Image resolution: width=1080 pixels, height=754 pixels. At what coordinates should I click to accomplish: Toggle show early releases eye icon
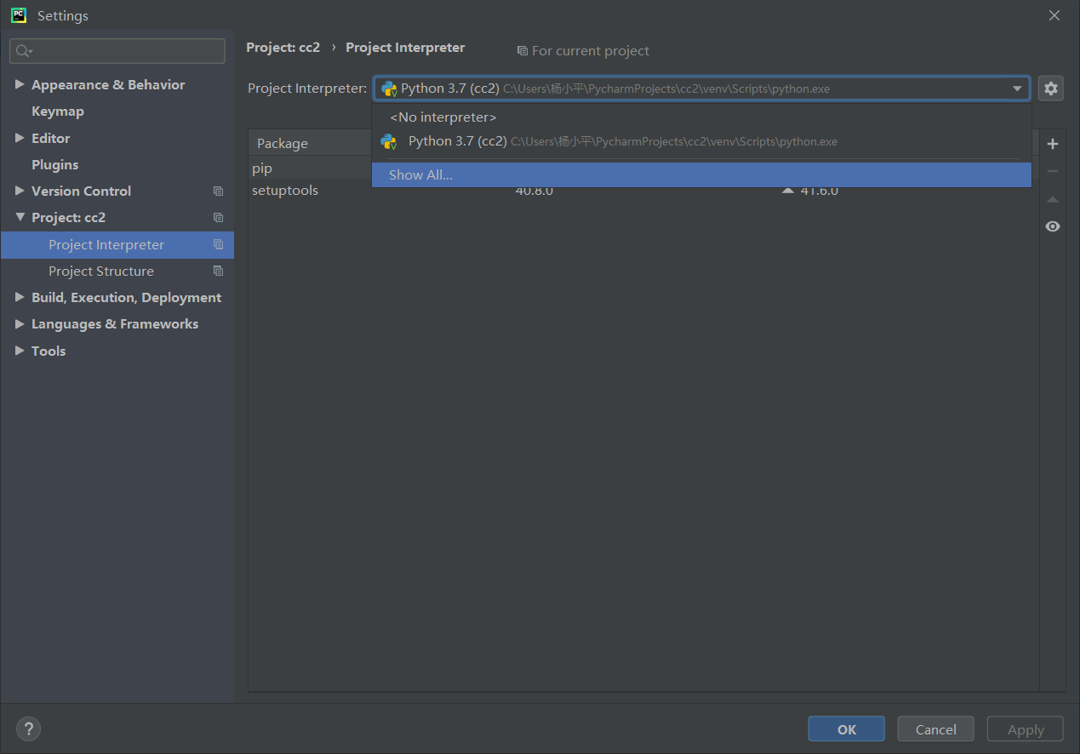pyautogui.click(x=1053, y=226)
